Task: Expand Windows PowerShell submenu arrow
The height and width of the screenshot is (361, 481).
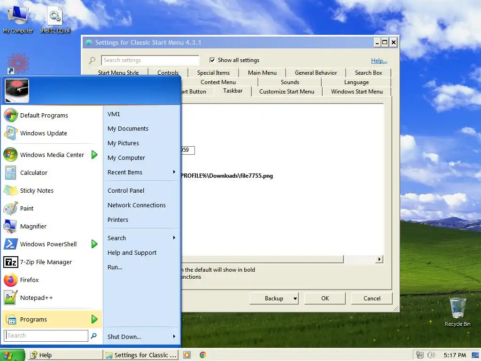Action: [x=94, y=244]
